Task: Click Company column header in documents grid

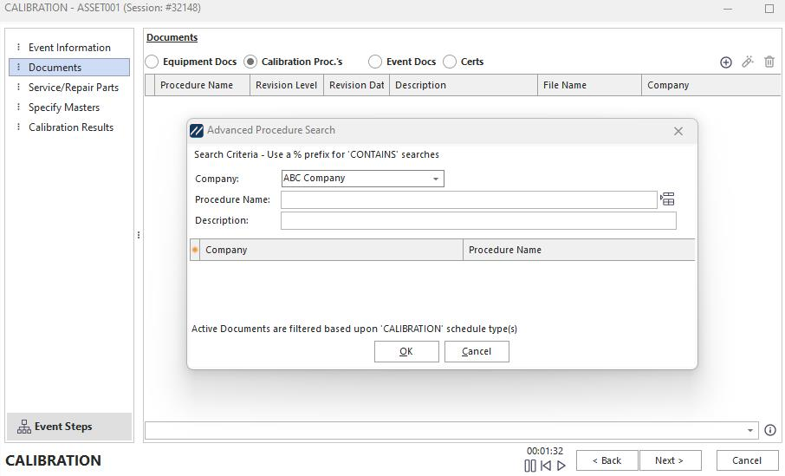Action: (x=710, y=85)
